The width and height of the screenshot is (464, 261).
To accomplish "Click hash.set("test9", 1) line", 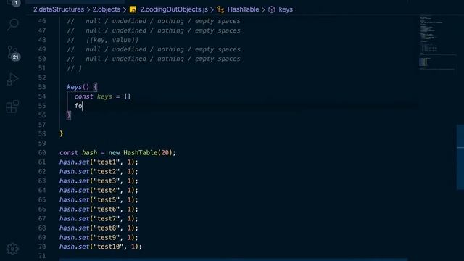I will point(99,237).
